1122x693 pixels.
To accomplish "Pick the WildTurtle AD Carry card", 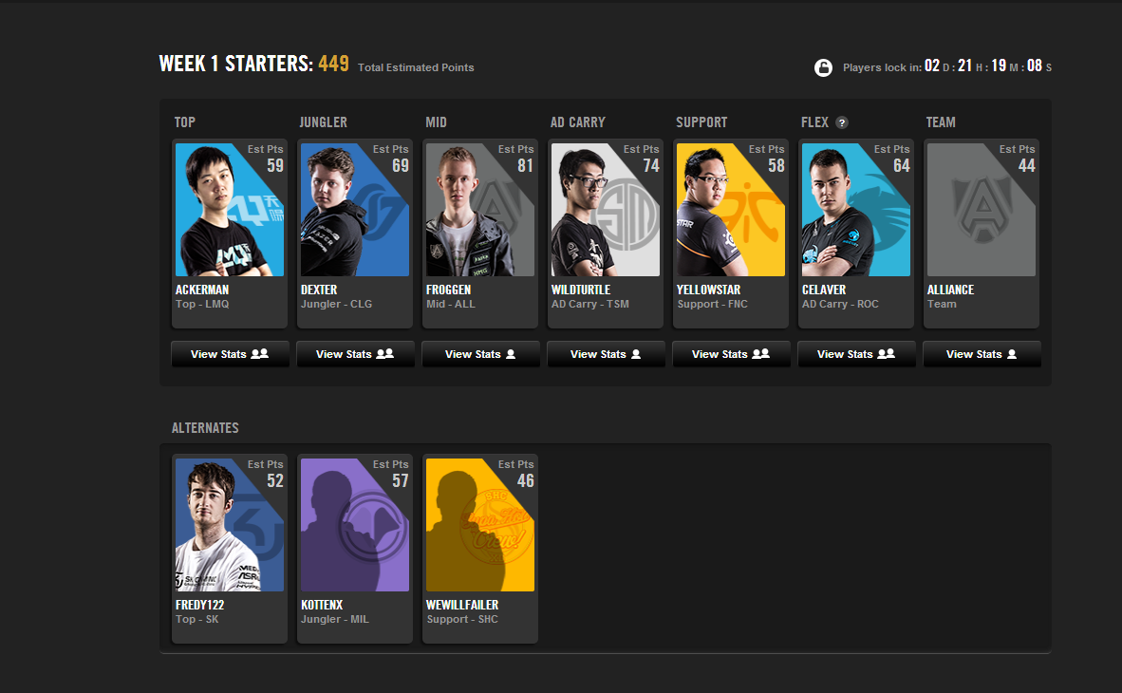I will point(606,234).
